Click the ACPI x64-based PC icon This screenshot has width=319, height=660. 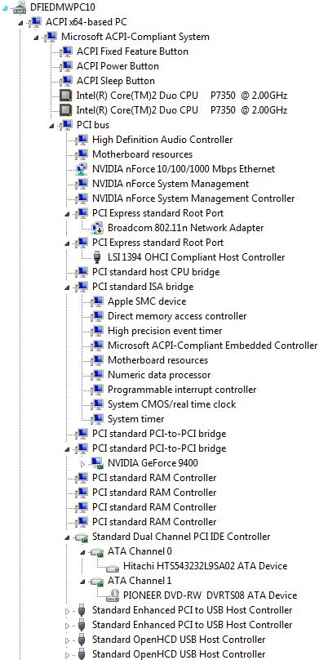[35, 22]
